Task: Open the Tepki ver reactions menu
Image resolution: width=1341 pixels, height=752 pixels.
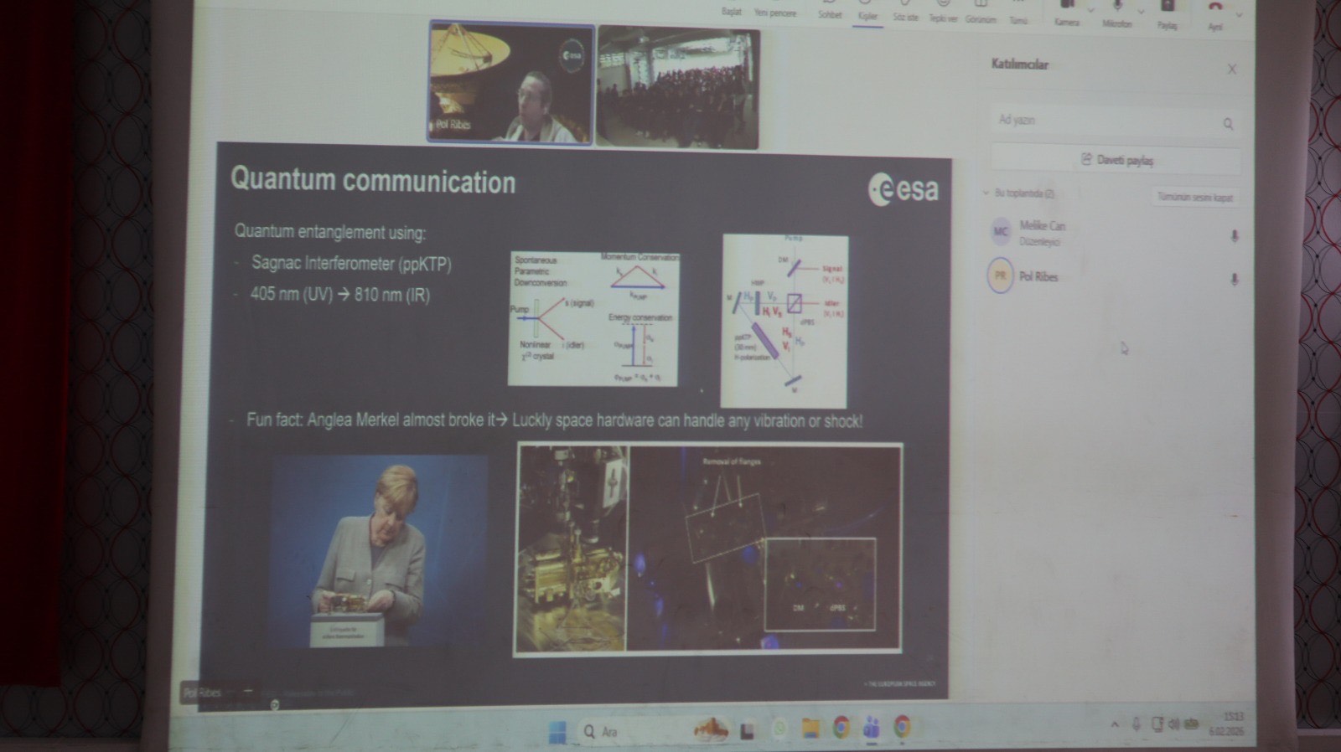Action: [943, 13]
